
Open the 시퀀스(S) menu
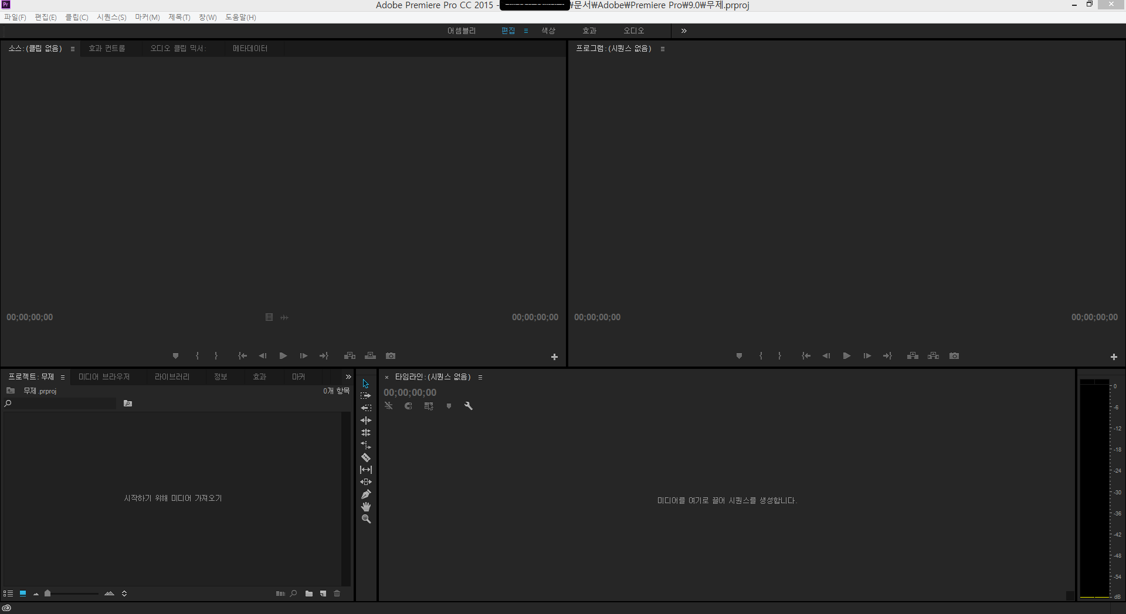(x=111, y=17)
